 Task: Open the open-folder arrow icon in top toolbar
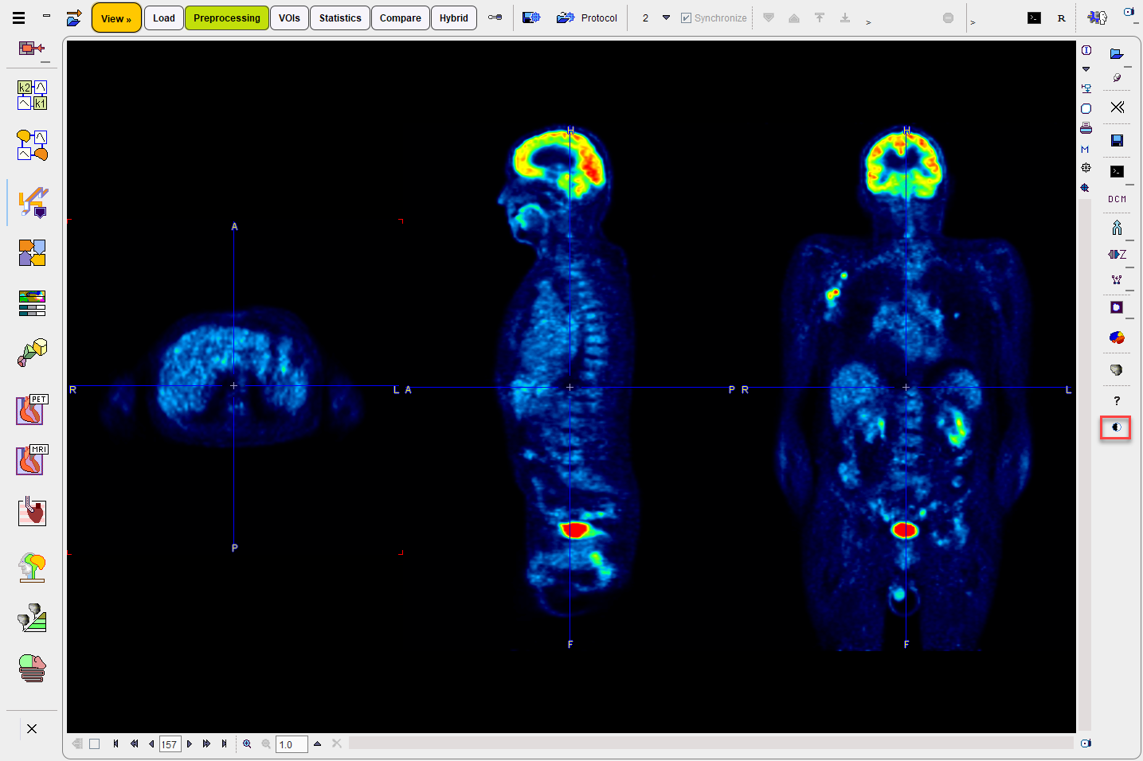pos(74,18)
